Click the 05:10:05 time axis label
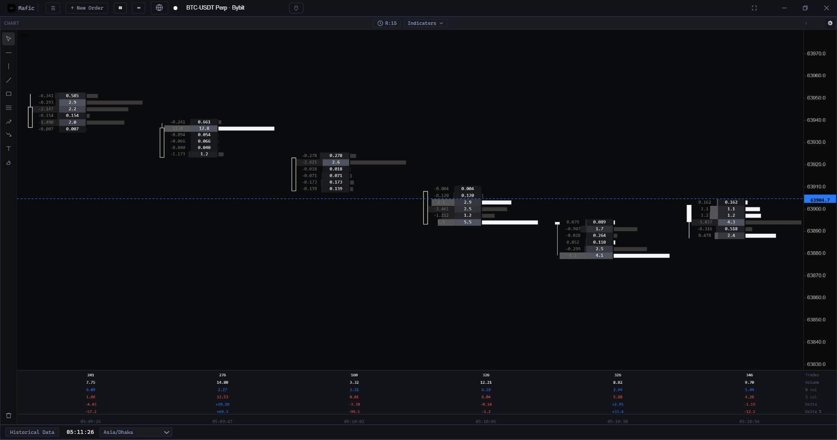This screenshot has width=837, height=440. pyautogui.click(x=486, y=422)
